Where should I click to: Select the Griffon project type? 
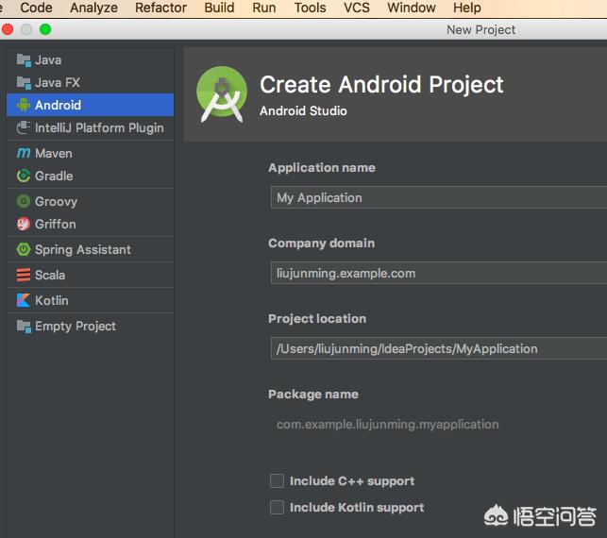(91, 224)
